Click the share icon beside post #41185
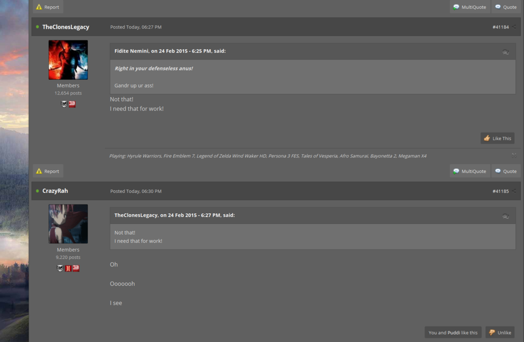This screenshot has width=524, height=342. coord(514,191)
